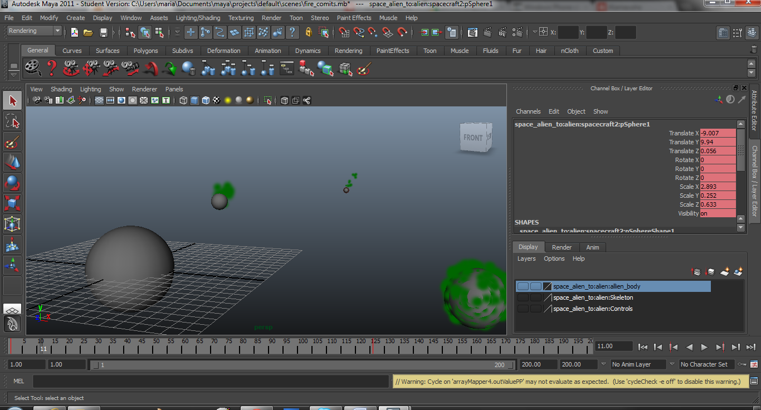Open Channels menu in Channel Box
761x410 pixels.
528,111
